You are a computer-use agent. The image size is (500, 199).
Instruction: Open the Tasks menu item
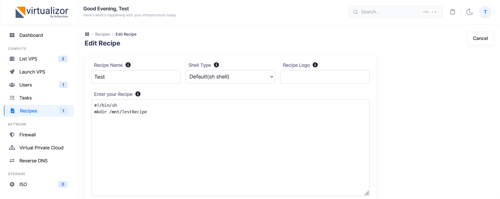(39, 98)
